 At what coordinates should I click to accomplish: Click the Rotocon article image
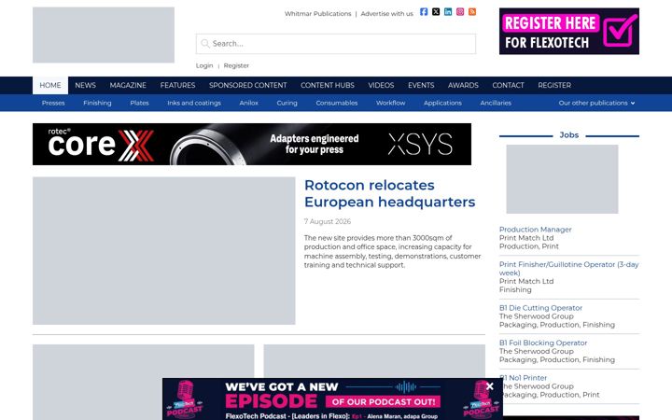coord(163,251)
